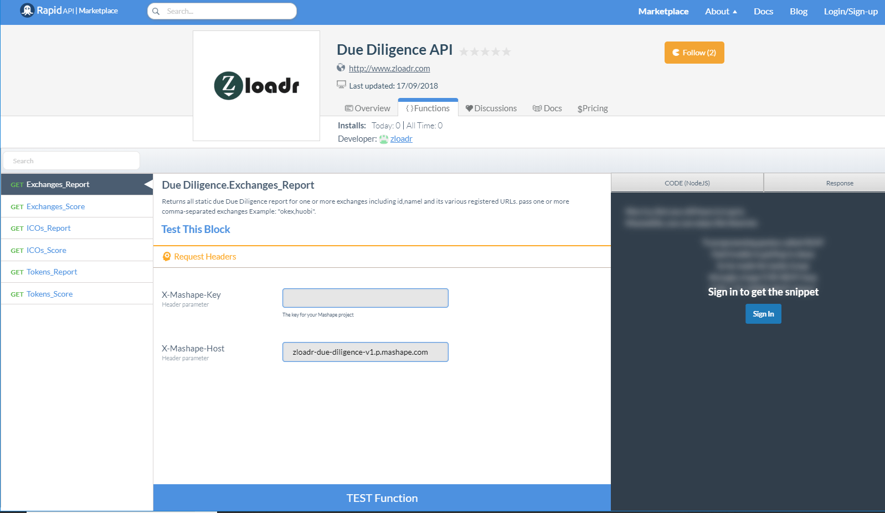Open the $Pricing tab

[593, 108]
